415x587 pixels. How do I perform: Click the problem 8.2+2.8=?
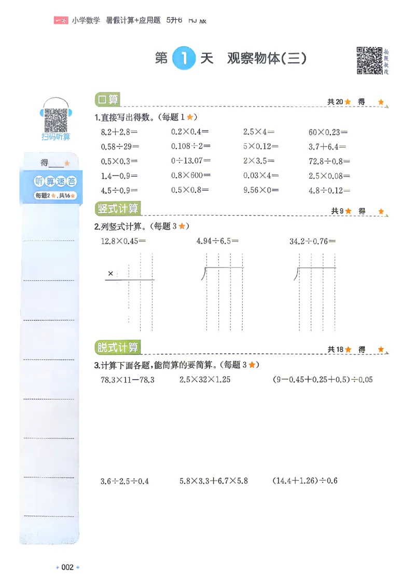click(x=119, y=132)
